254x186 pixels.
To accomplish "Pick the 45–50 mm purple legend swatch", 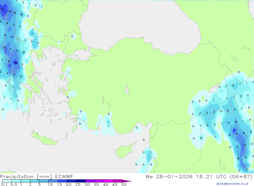I will (x=118, y=181).
